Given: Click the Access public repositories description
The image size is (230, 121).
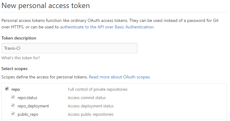Looking at the screenshot, I should tap(91, 115).
